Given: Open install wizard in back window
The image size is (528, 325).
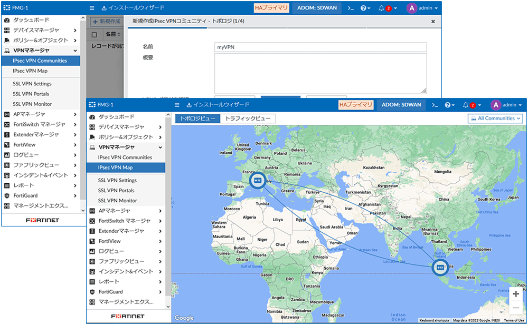Looking at the screenshot, I should pos(133,8).
